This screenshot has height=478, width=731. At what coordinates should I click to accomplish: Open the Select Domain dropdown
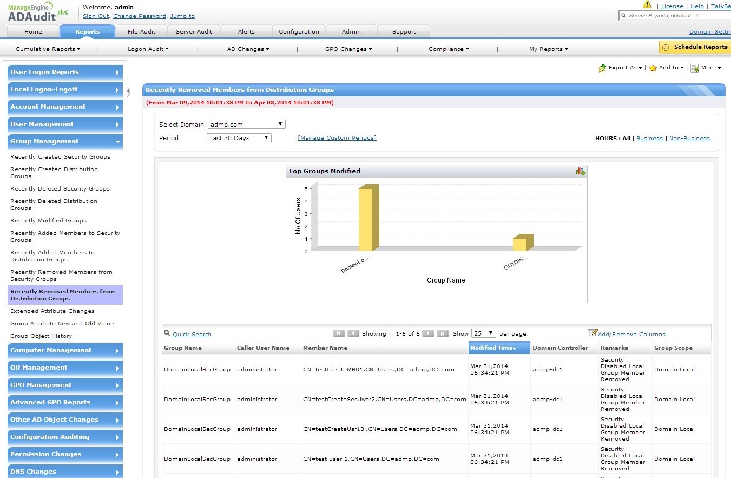coord(247,125)
